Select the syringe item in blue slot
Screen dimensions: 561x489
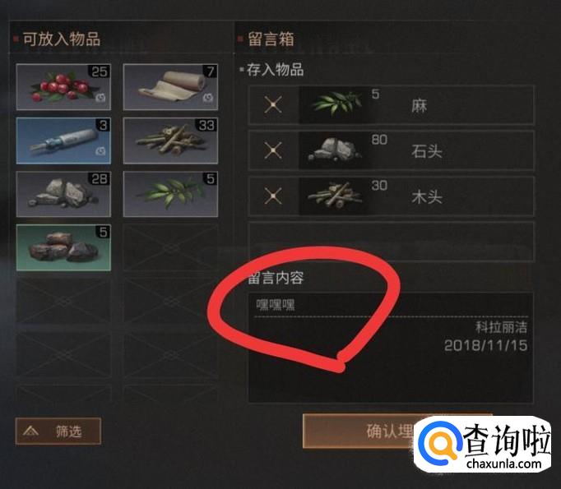tap(63, 141)
